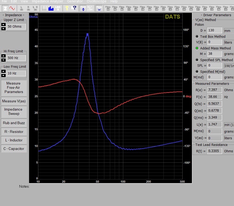Screen dimensions: 234x206
Task: Select the Test Box Method radio button
Action: [x=197, y=36]
